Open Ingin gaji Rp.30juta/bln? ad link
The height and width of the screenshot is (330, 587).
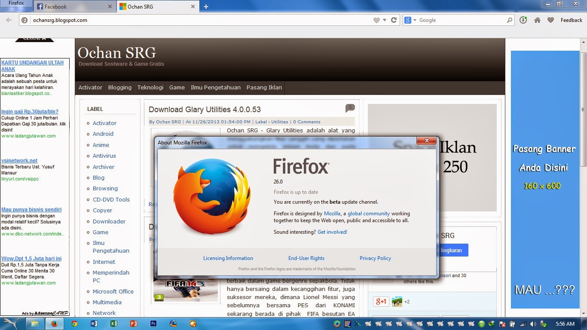pyautogui.click(x=30, y=112)
